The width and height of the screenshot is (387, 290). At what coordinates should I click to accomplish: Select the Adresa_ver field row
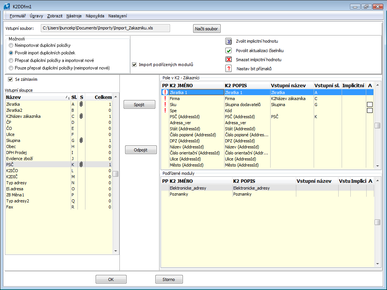pyautogui.click(x=268, y=123)
